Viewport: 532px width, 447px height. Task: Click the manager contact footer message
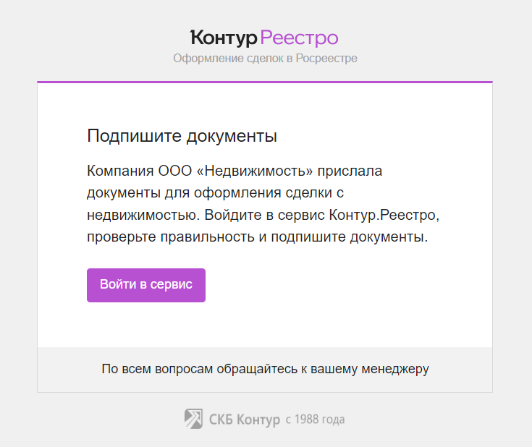pos(265,369)
